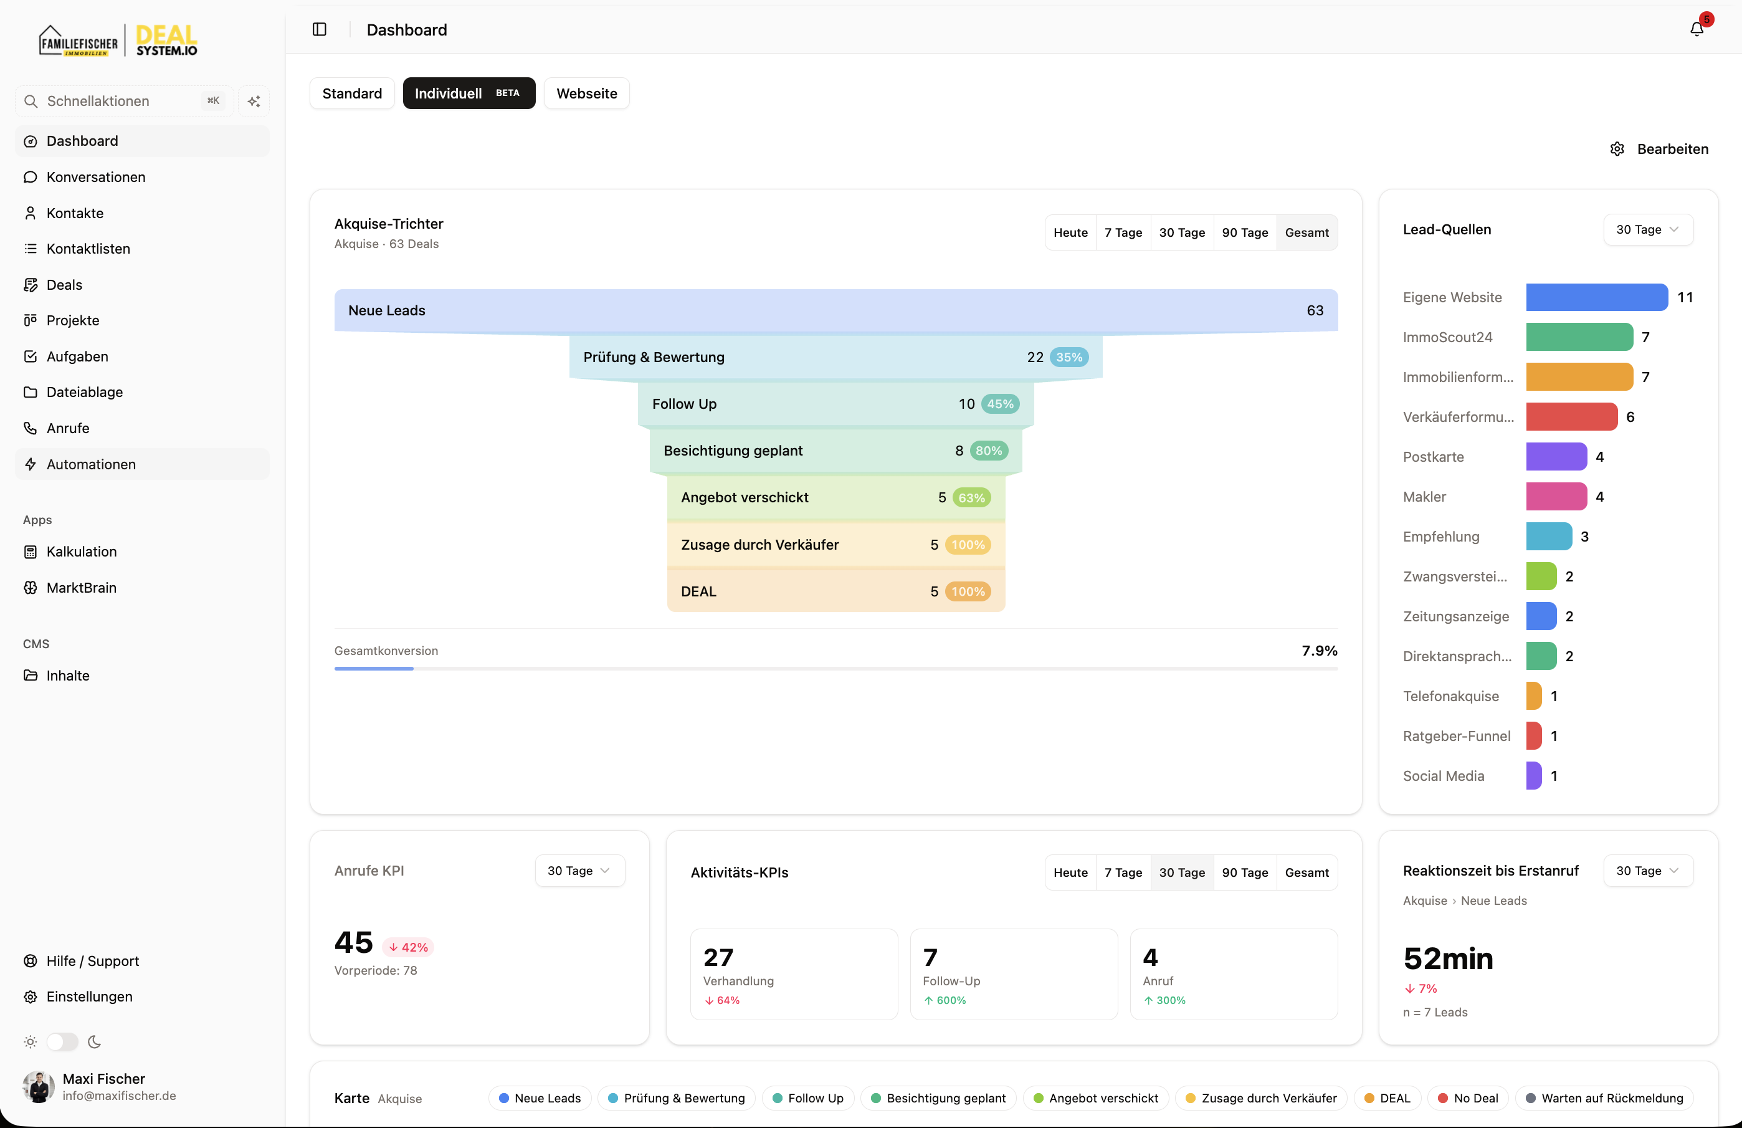This screenshot has height=1128, width=1742.
Task: Switch to the Standard dashboard tab
Action: 352,93
